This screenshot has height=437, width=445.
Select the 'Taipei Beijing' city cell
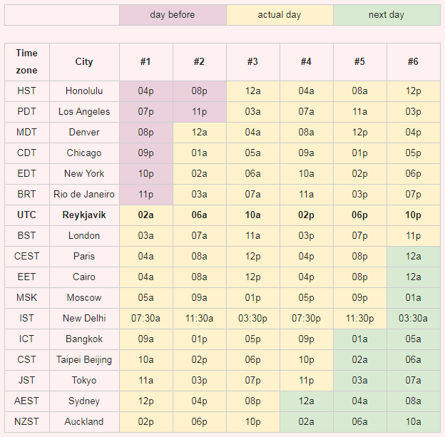point(84,360)
